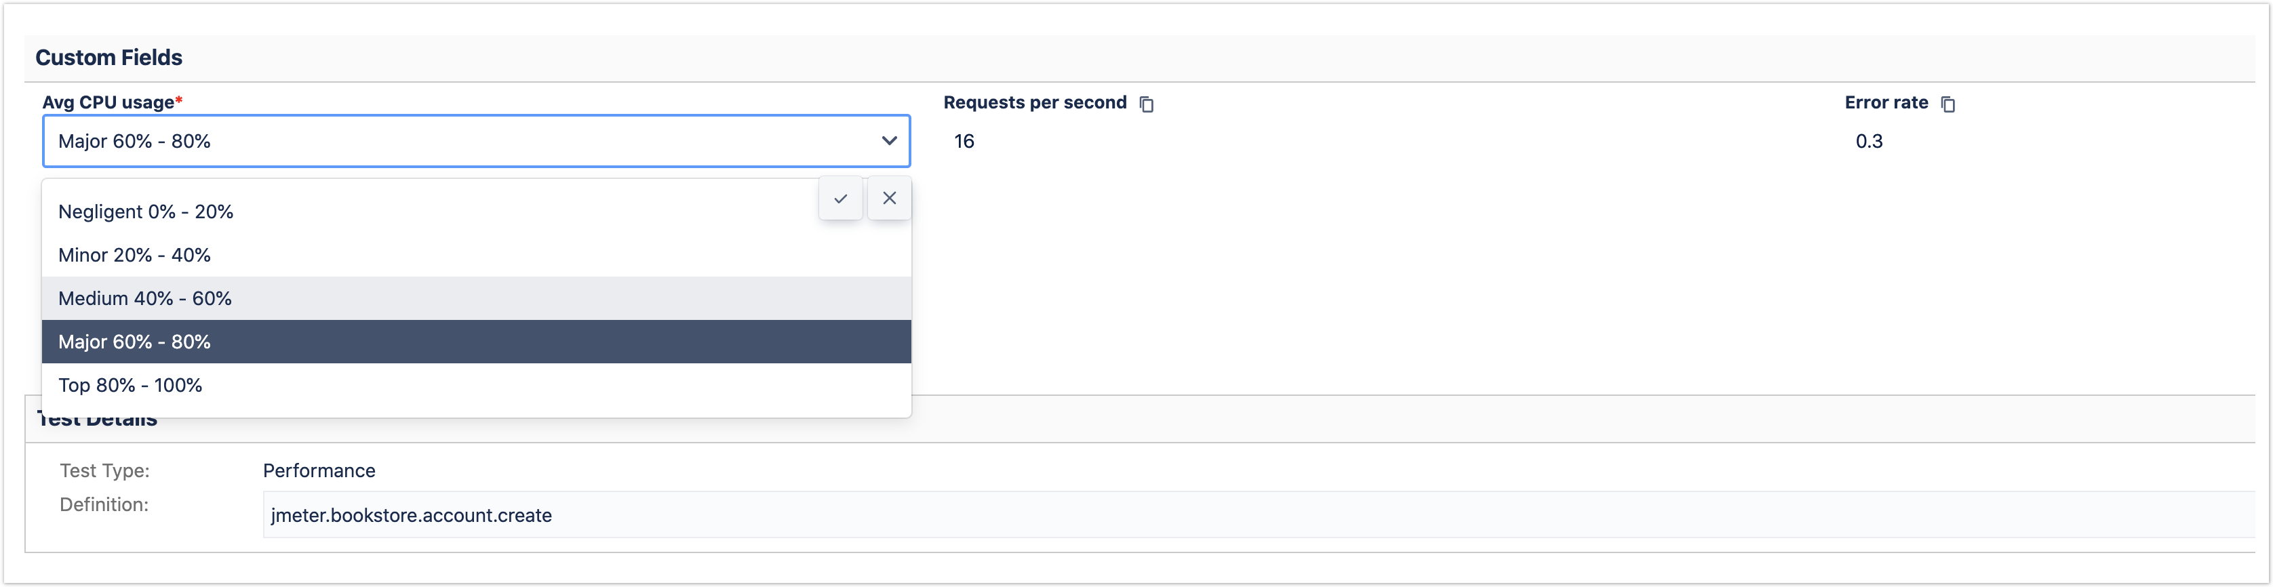Click the Avg CPU usage dropdown chevron
The image size is (2273, 587).
[x=888, y=141]
